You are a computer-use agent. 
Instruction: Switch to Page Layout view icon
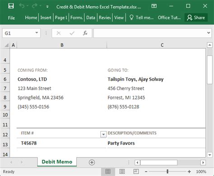(122, 171)
